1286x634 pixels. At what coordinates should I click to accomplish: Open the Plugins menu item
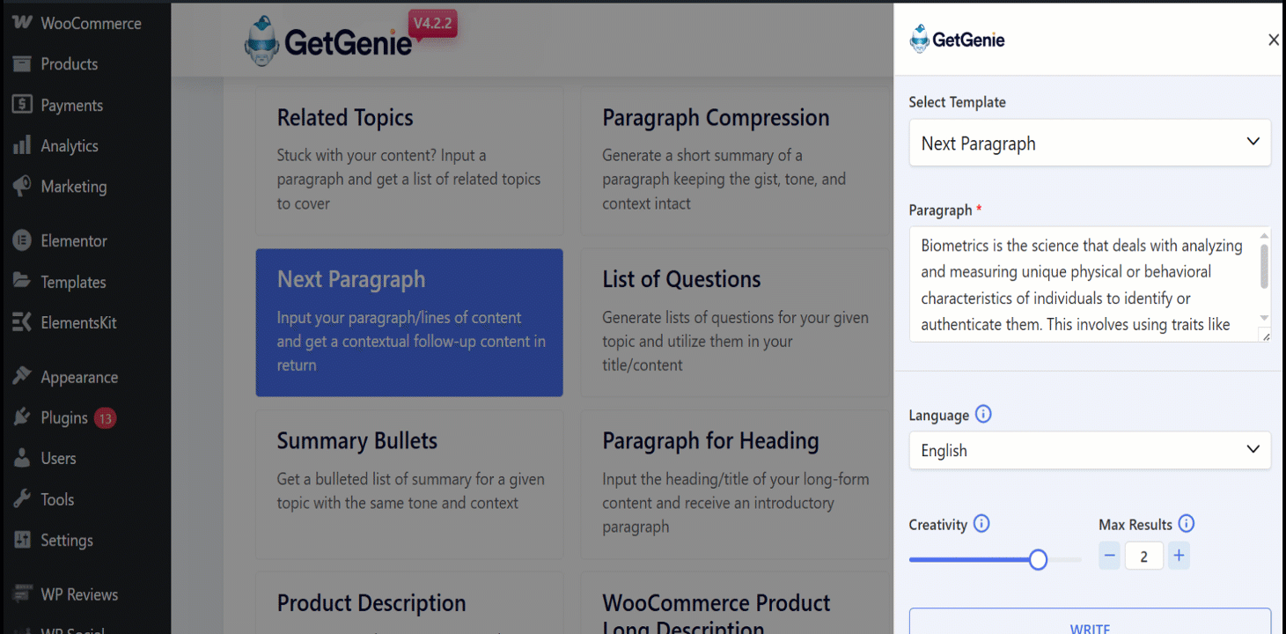coord(64,418)
